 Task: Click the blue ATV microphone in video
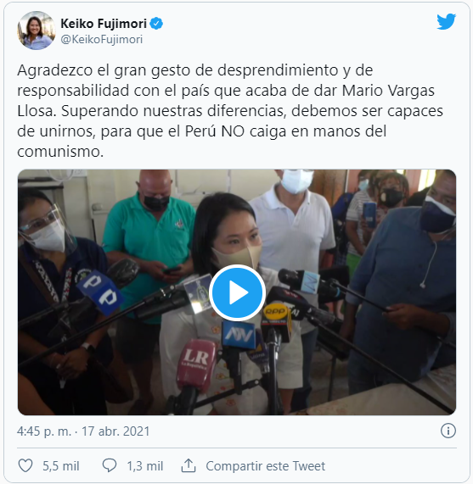click(238, 335)
